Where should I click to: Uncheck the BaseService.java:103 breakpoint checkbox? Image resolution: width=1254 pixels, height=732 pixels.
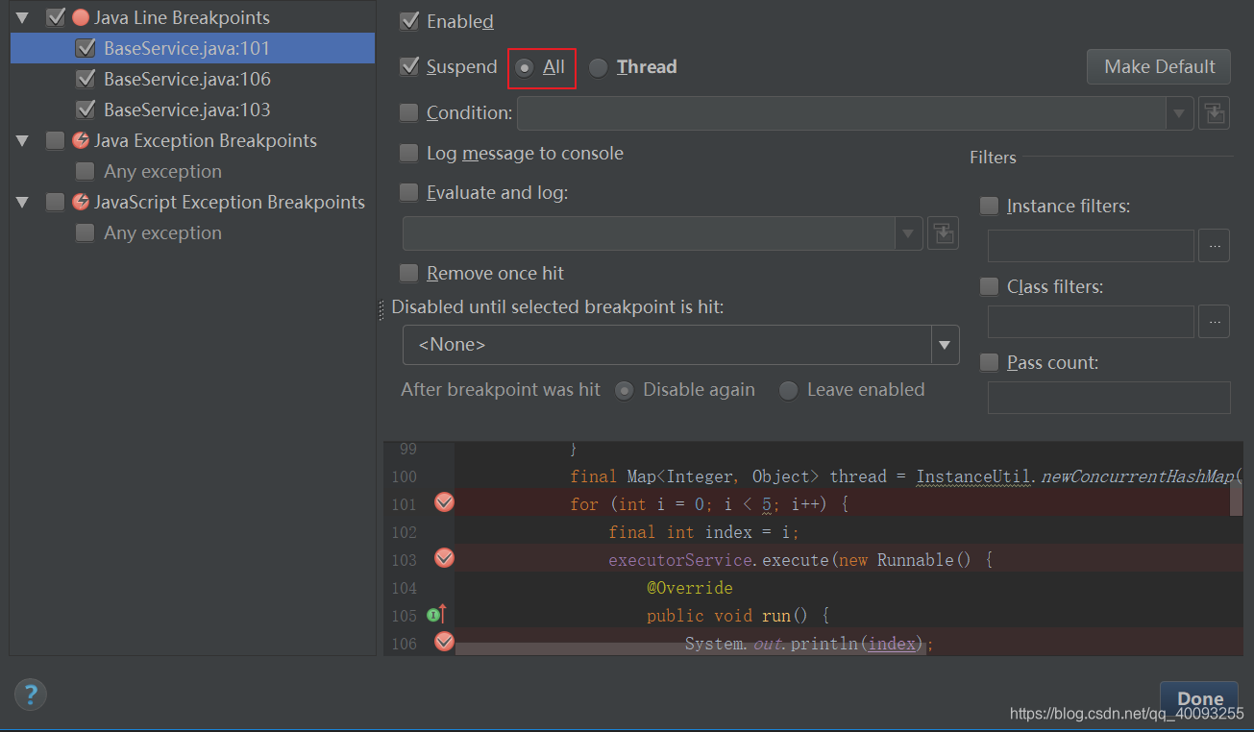(86, 110)
